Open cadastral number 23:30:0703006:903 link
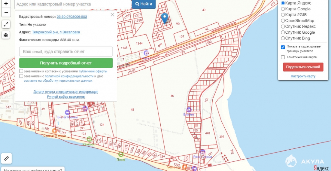This screenshot has width=331, height=171. coord(72,17)
